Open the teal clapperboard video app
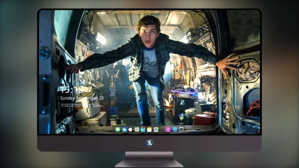This screenshot has height=168, width=299. (x=143, y=130)
